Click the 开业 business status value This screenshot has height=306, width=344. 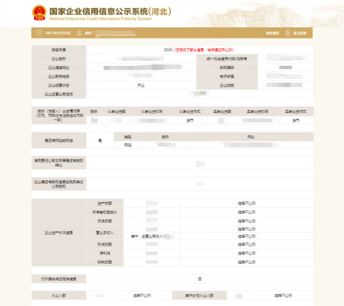(141, 85)
